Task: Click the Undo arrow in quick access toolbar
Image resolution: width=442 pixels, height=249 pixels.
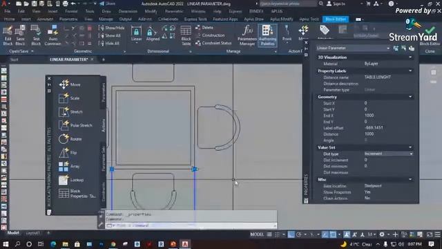Action: pyautogui.click(x=73, y=3)
